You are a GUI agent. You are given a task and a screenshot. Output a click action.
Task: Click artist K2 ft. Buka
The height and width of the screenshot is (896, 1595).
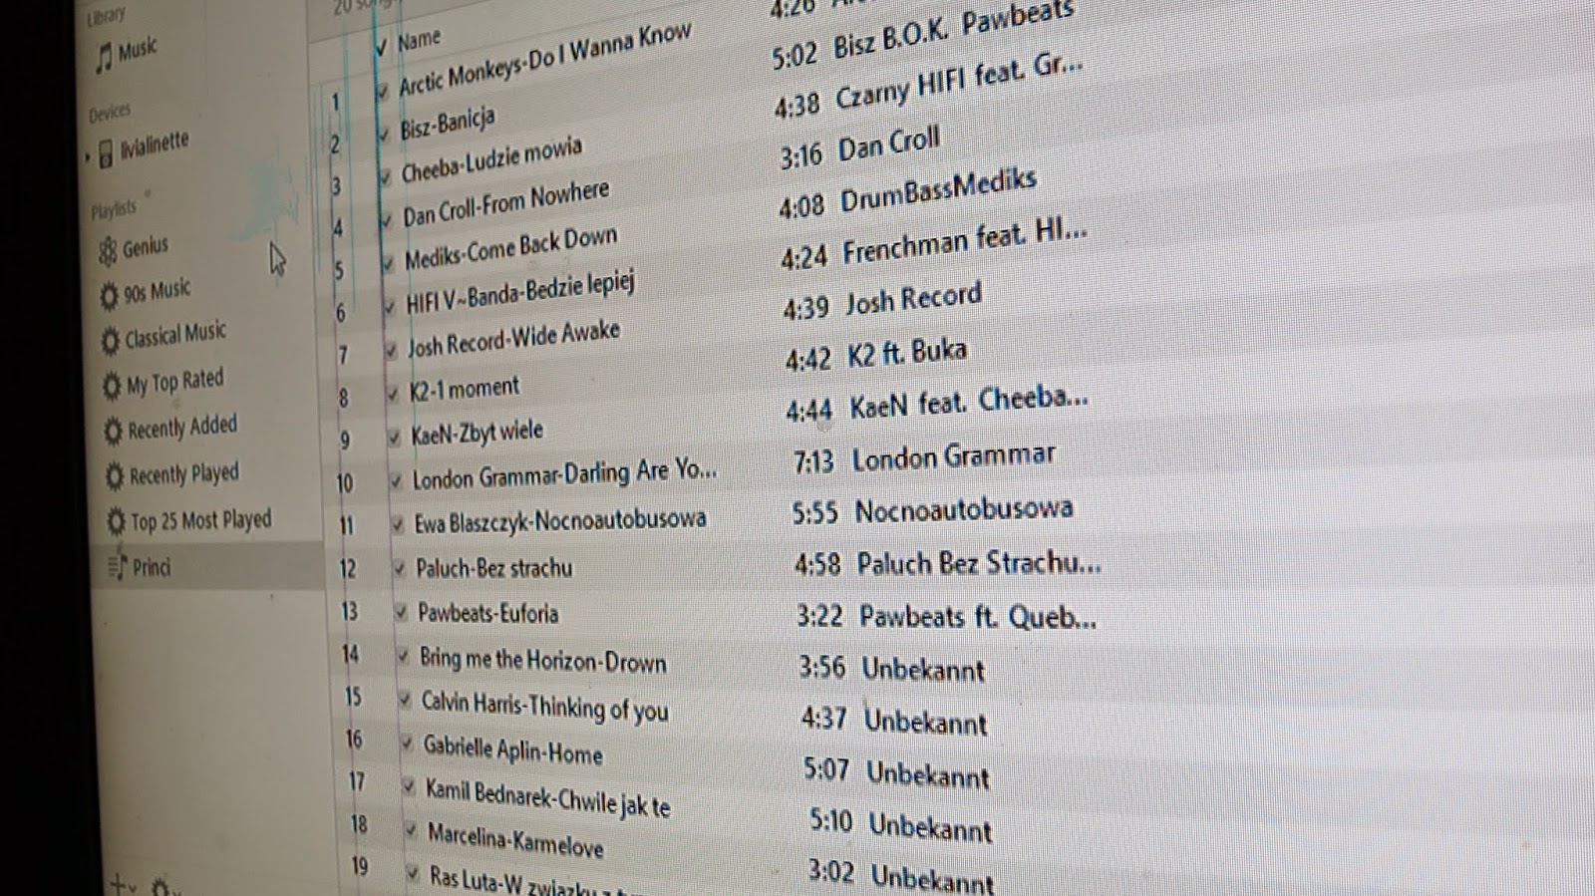[x=907, y=353]
